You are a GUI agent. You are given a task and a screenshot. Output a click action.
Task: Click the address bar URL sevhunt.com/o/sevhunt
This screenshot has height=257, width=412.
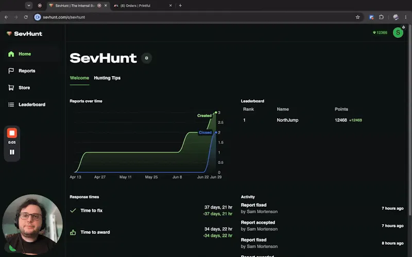pos(64,17)
